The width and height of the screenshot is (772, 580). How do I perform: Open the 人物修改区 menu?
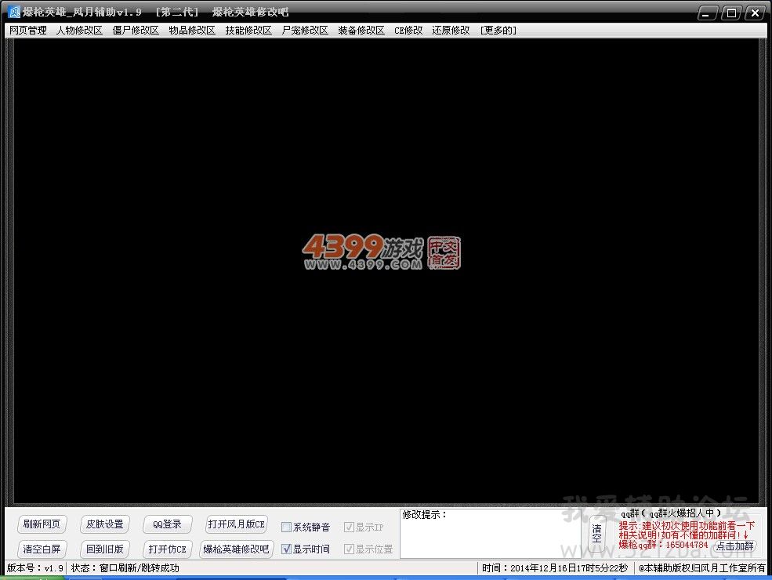point(79,31)
